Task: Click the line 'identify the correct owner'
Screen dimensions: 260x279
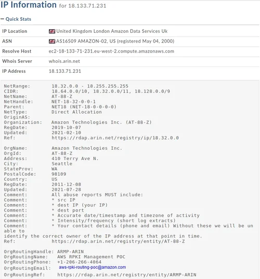Action: point(103,236)
